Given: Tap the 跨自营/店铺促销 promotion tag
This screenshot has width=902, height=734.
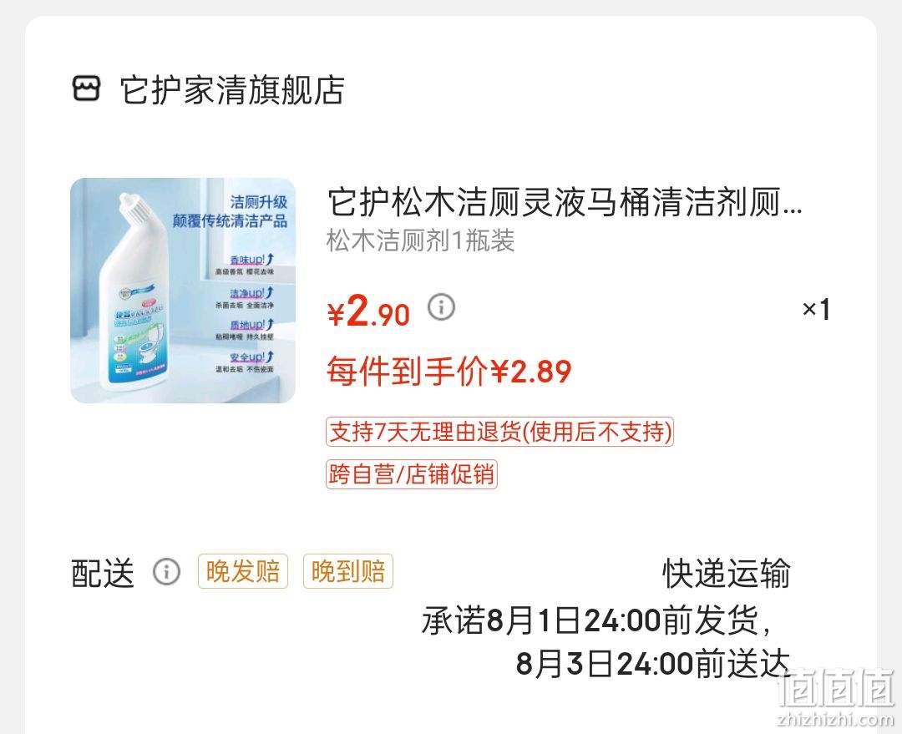Looking at the screenshot, I should tap(411, 474).
